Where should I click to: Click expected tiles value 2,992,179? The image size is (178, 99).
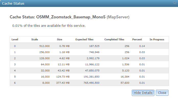click(x=93, y=58)
